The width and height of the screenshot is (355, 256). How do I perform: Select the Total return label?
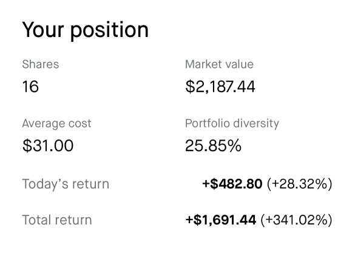[57, 220]
